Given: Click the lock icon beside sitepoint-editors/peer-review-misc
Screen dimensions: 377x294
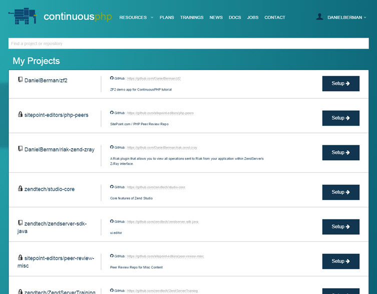Looking at the screenshot, I should 21,257.
